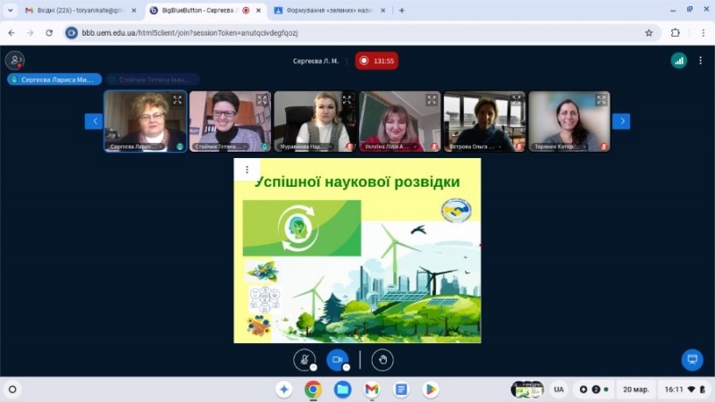Image resolution: width=715 pixels, height=402 pixels.
Task: Open the presentation three-dots options menu
Action: [247, 170]
